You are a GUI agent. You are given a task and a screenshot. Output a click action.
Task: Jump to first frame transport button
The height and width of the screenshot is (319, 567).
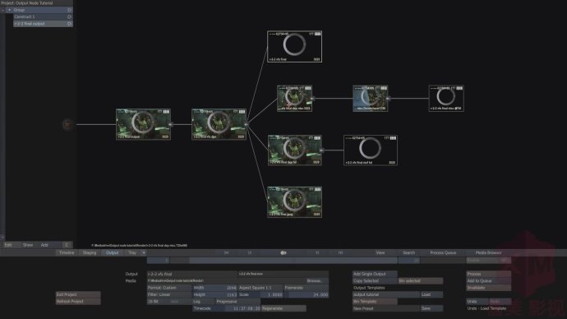pos(226,252)
